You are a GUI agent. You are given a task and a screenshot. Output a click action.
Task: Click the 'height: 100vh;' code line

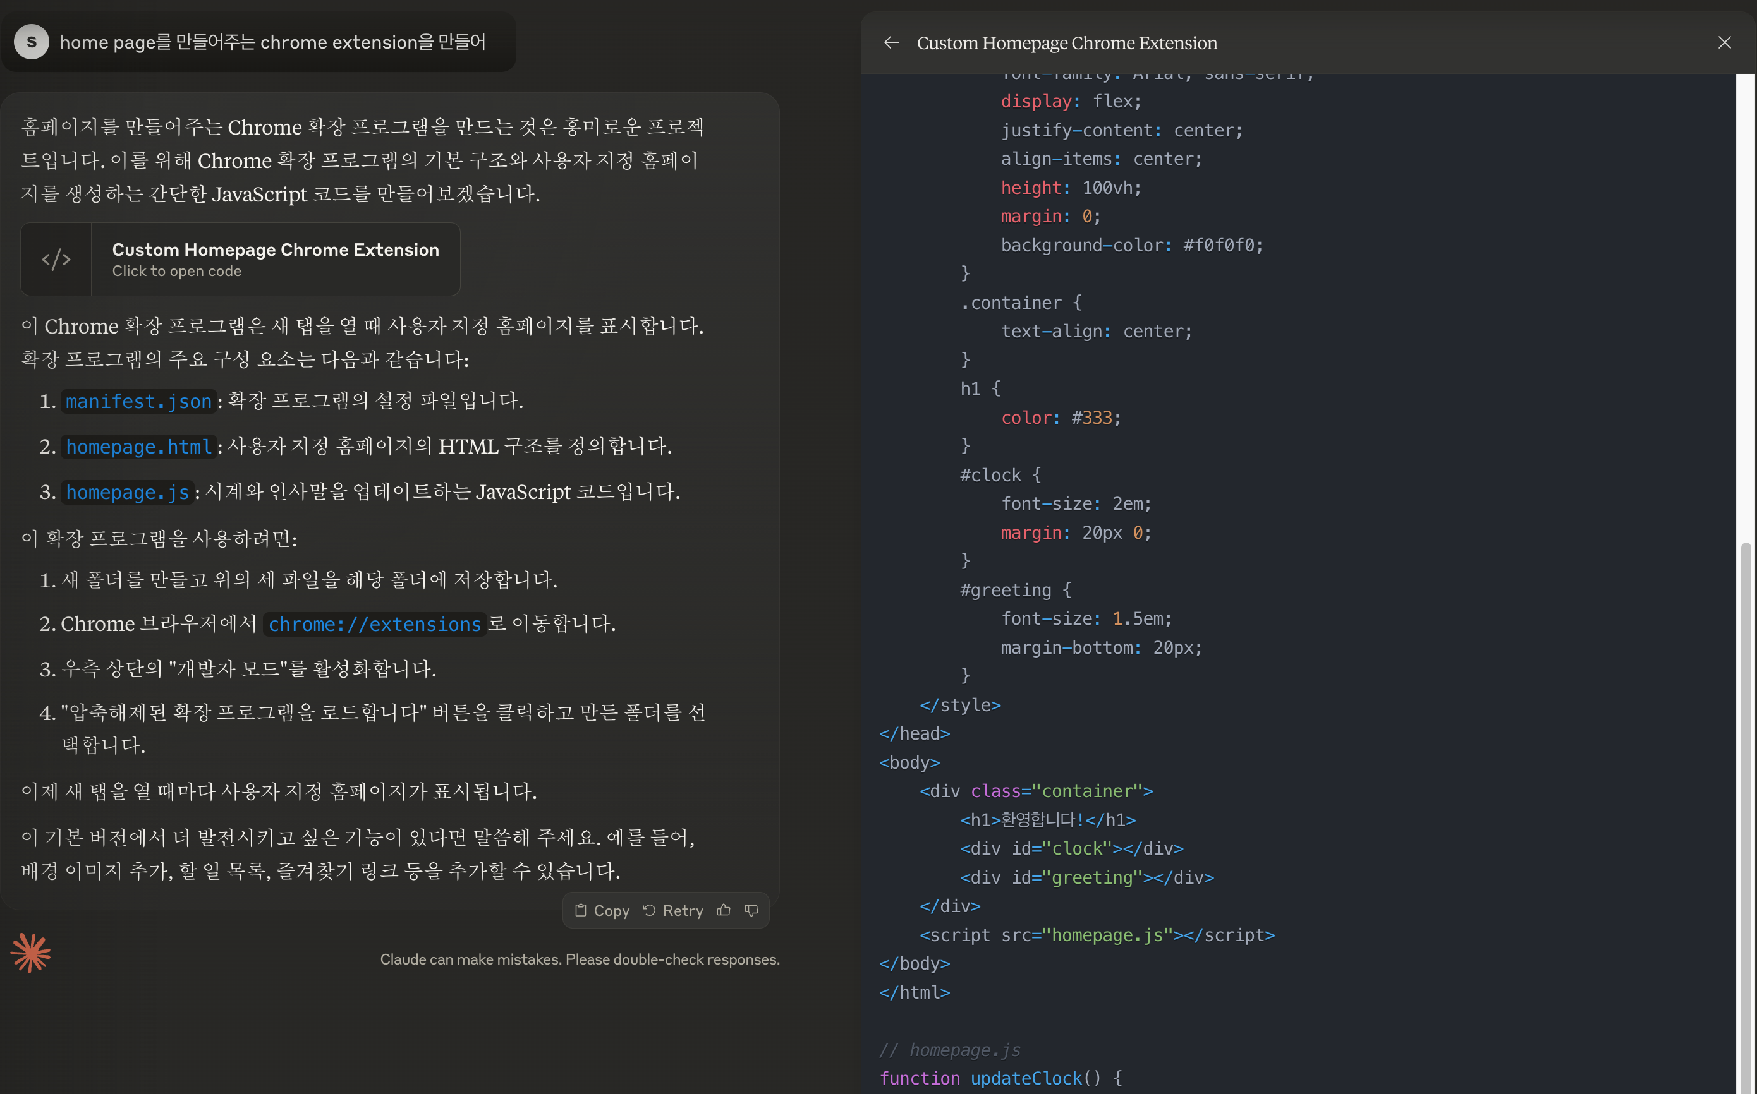[x=1071, y=188]
